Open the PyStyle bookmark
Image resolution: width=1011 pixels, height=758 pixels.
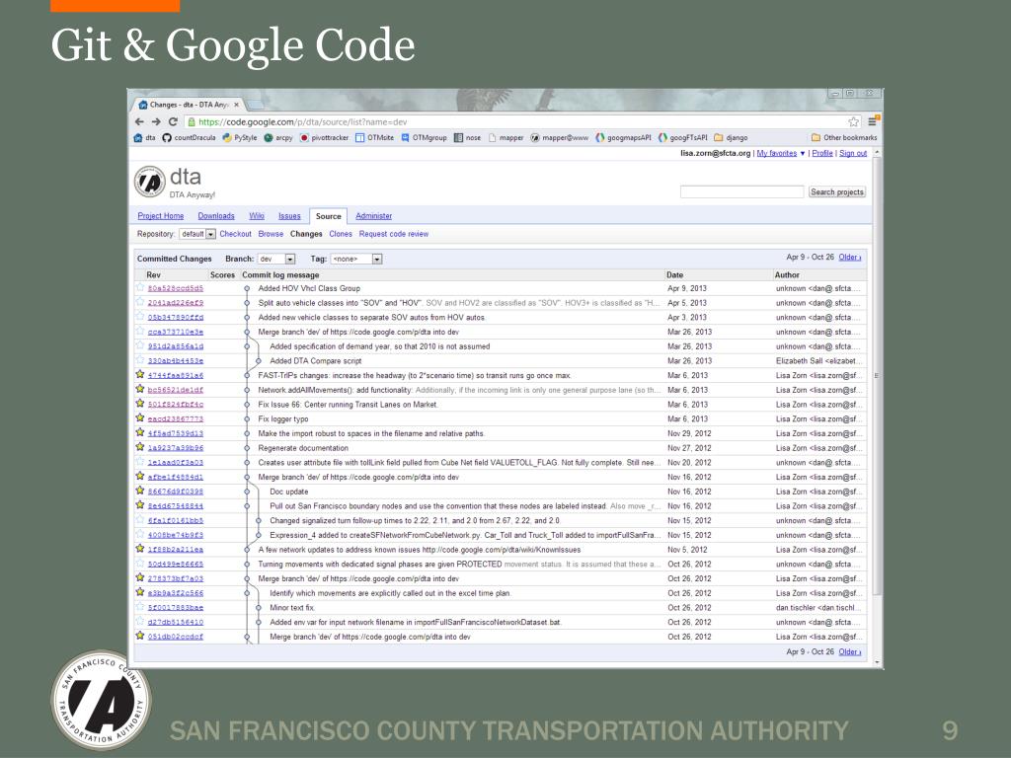(240, 137)
